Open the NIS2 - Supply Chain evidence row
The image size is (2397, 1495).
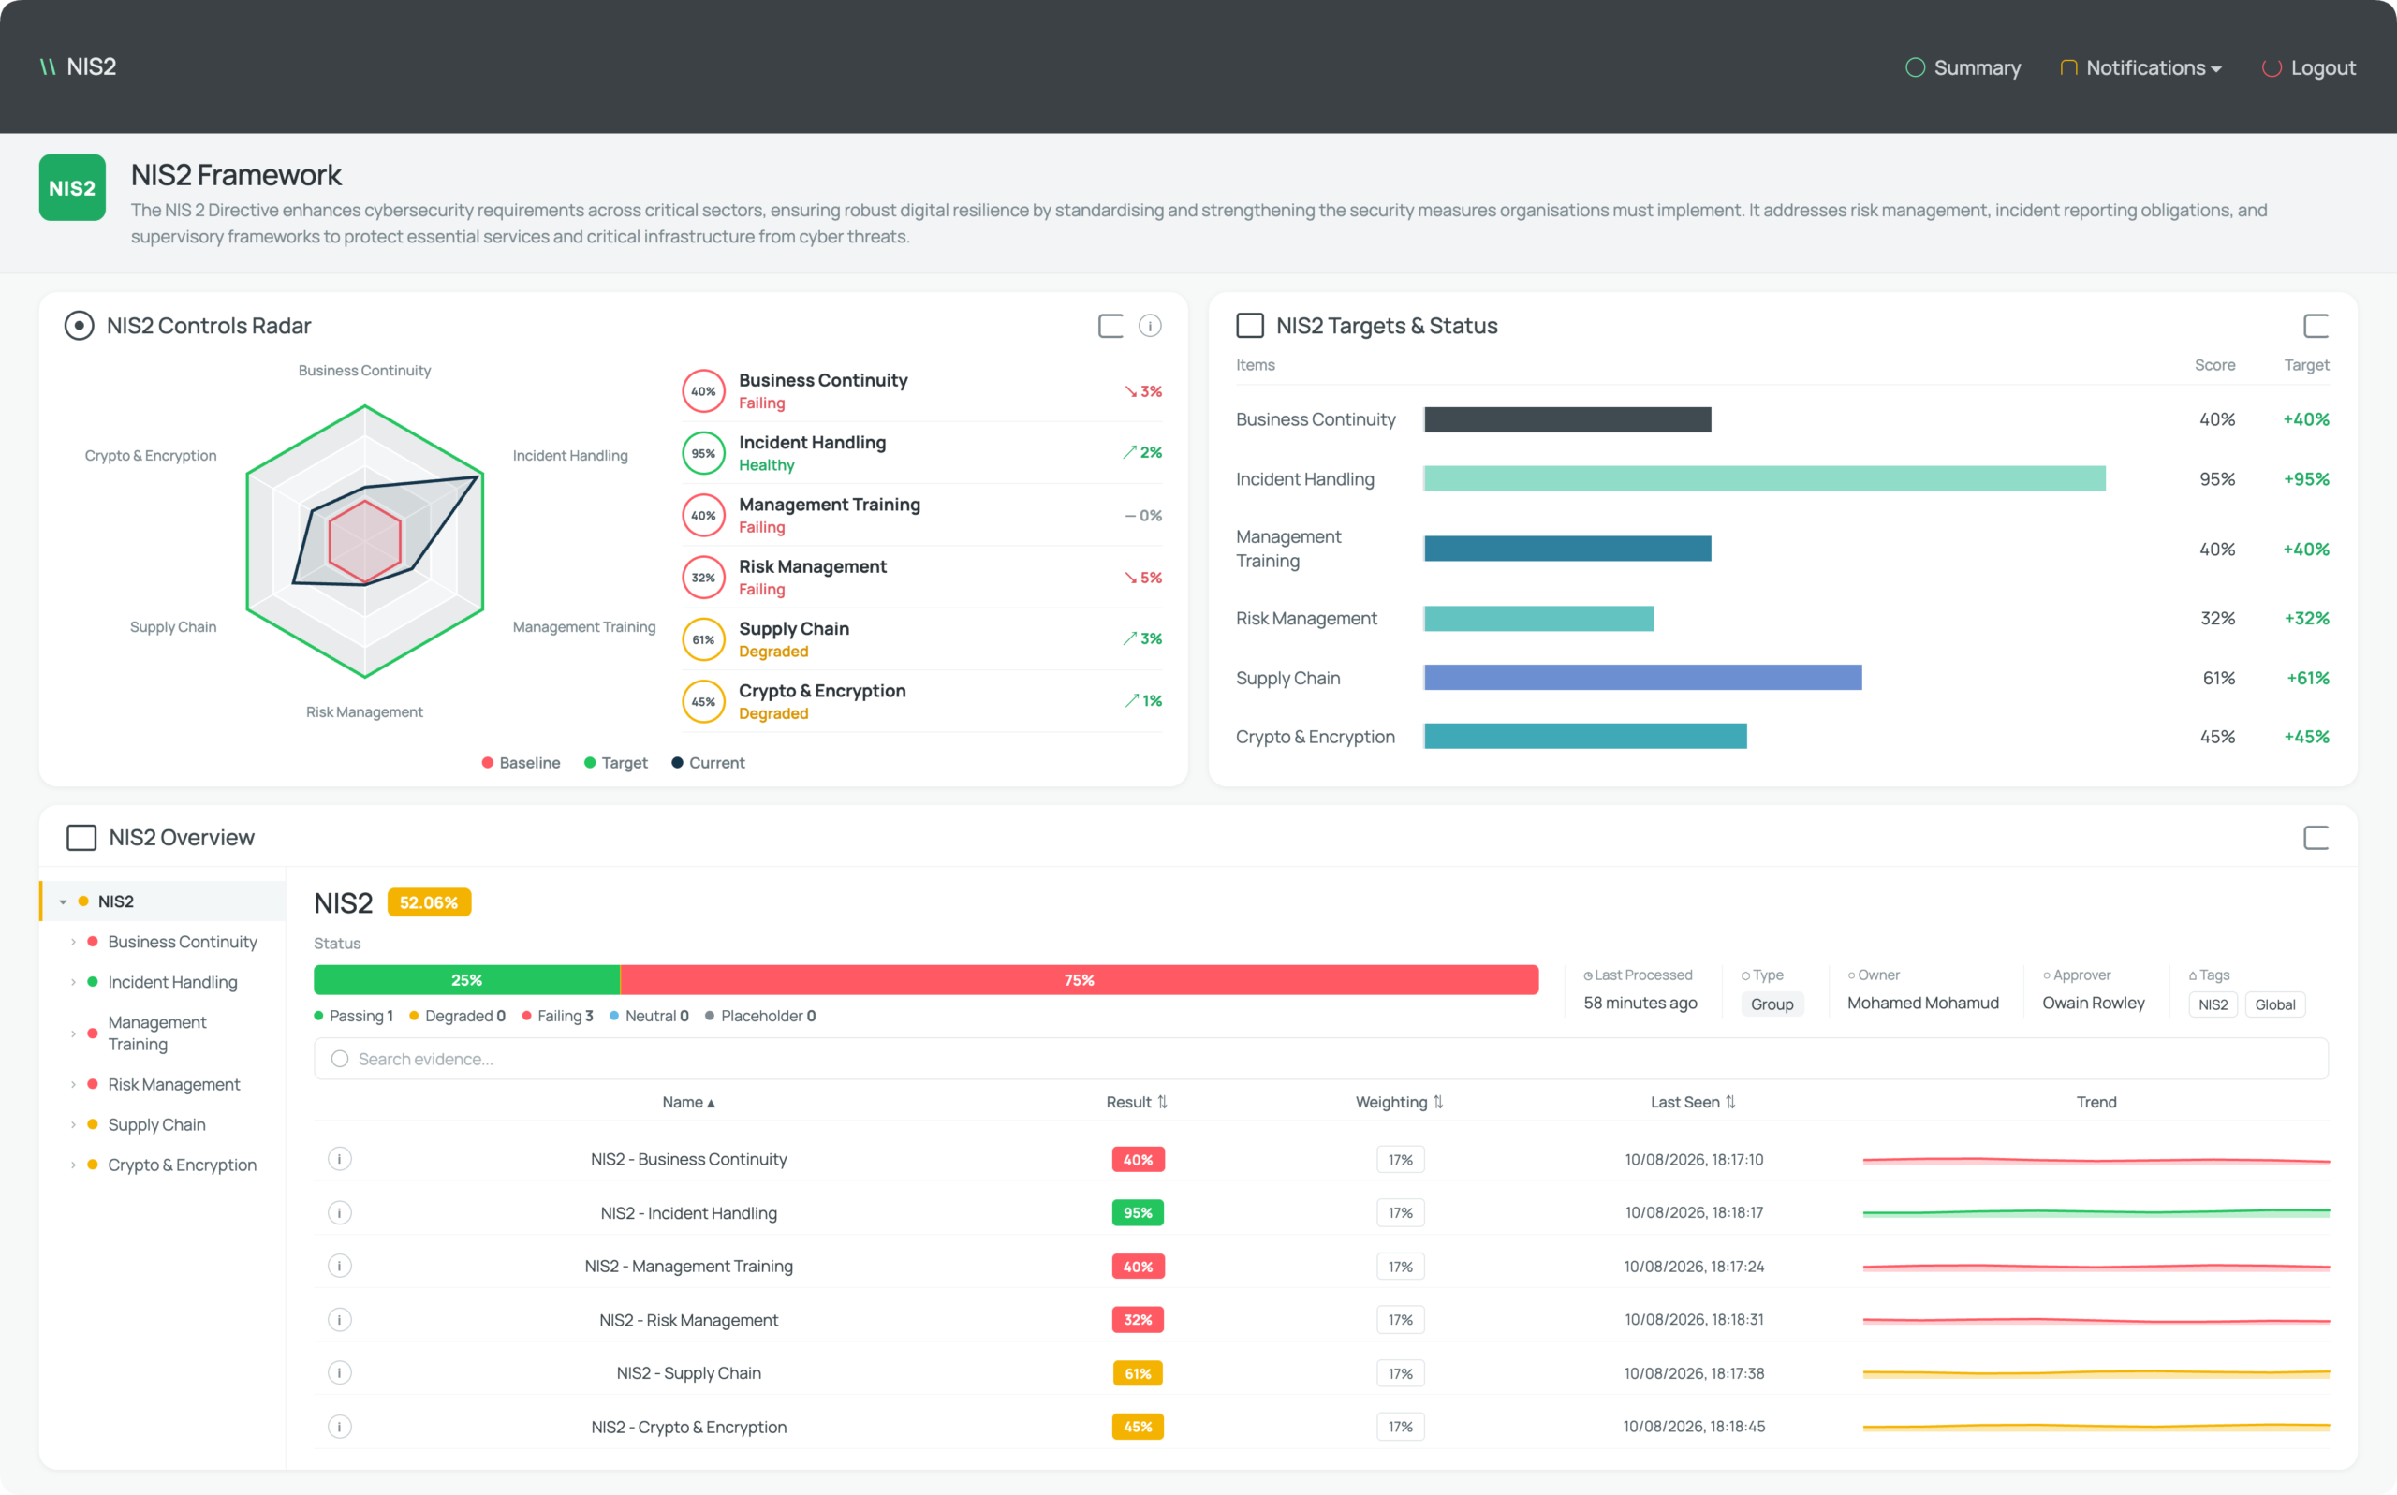(1321, 1372)
